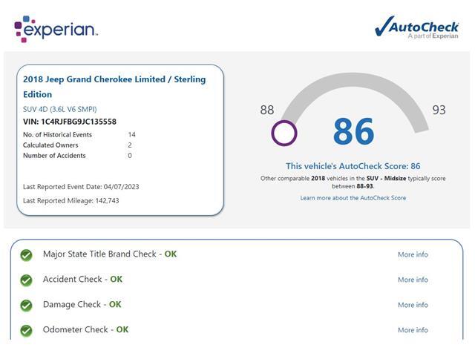Image resolution: width=475 pixels, height=356 pixels.
Task: Click This vehicle's AutoCheck Score: 86 heading
Action: pos(353,166)
